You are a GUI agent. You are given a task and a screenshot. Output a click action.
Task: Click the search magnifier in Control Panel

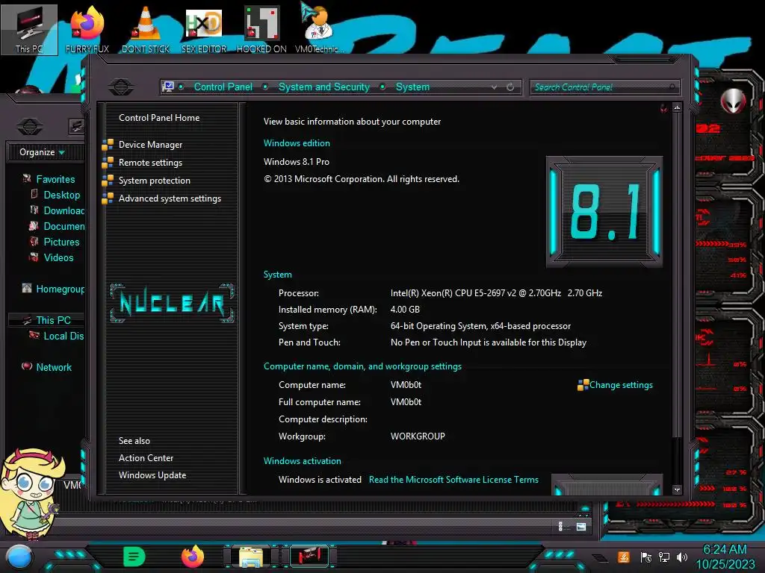pyautogui.click(x=672, y=87)
